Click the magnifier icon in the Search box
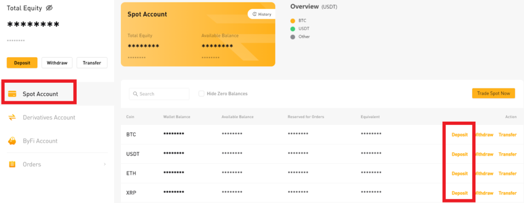The height and width of the screenshot is (203, 524). pos(135,94)
